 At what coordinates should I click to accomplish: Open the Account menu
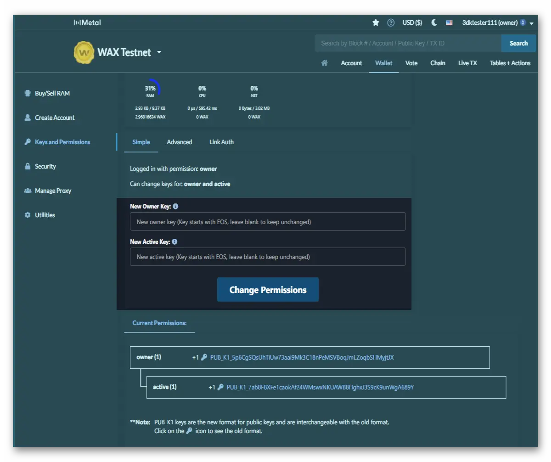351,63
